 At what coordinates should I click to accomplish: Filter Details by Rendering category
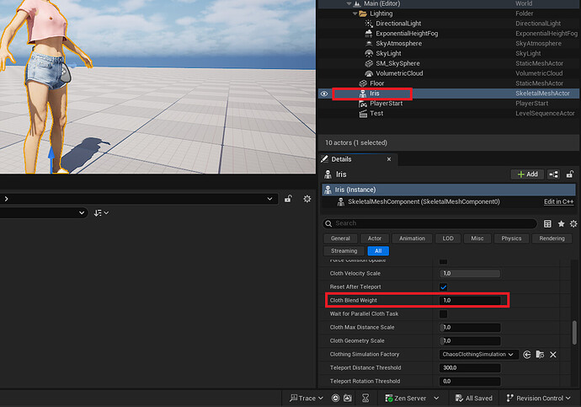click(x=552, y=238)
